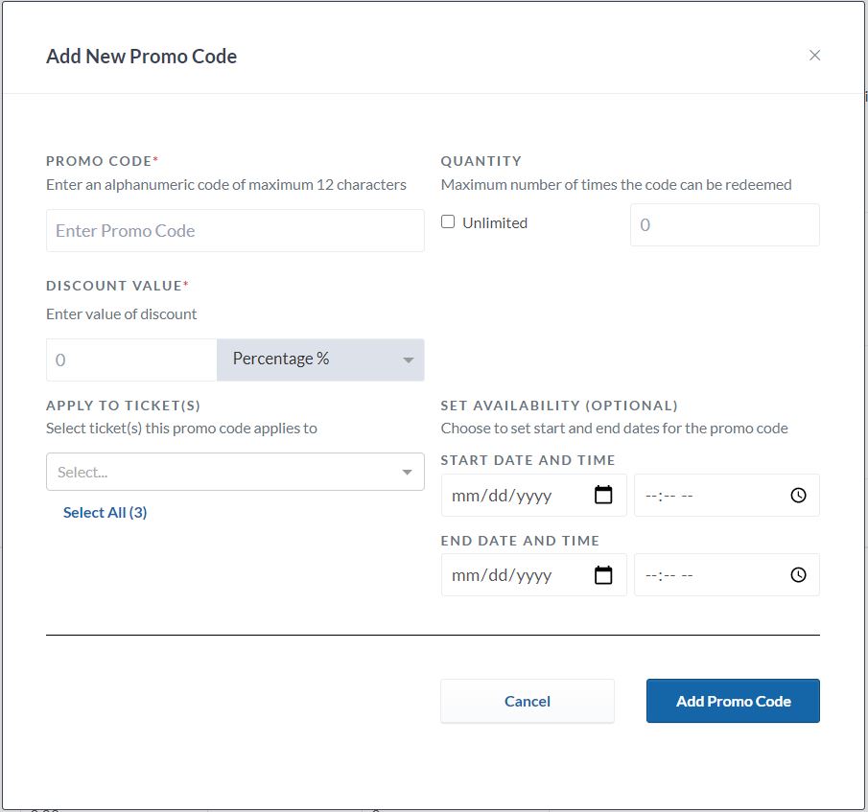Open the end date calendar picker icon
This screenshot has width=868, height=812.
click(x=603, y=575)
